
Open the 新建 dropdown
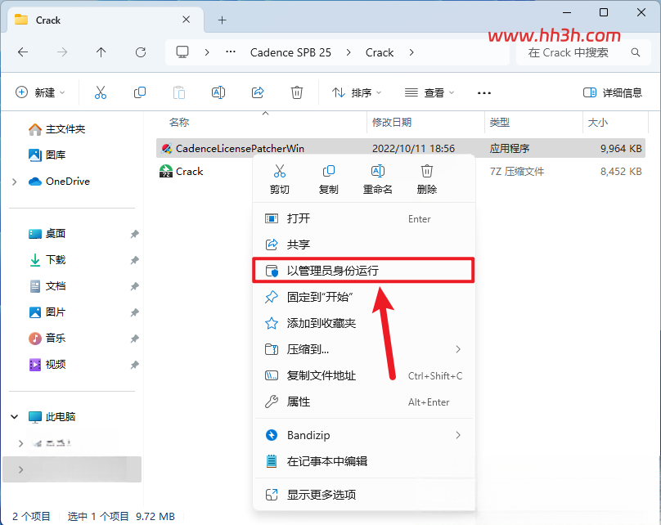(40, 92)
